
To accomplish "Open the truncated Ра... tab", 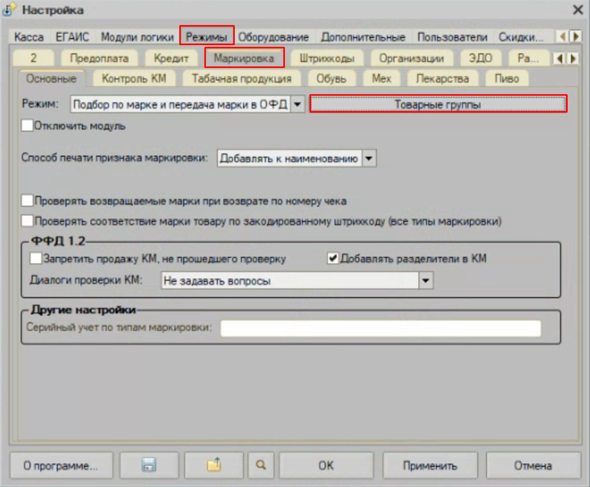I will coord(528,58).
